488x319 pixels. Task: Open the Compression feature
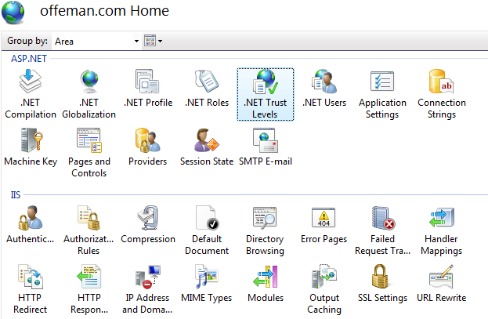click(147, 225)
